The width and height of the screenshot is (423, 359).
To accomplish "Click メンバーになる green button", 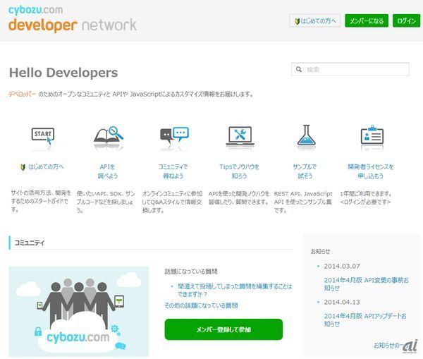I will (x=367, y=20).
